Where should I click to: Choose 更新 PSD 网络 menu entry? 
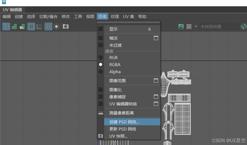click(x=132, y=129)
